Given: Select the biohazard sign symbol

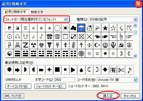Looking at the screenshot, I should coord(41,45).
